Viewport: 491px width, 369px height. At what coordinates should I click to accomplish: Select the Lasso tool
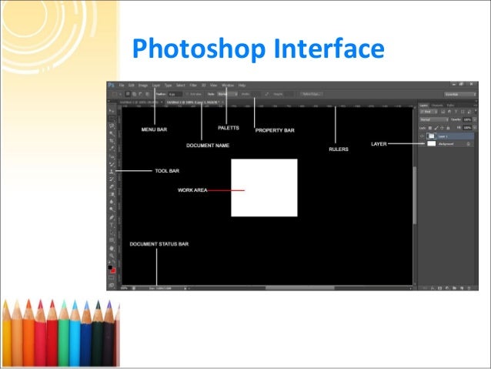point(111,126)
